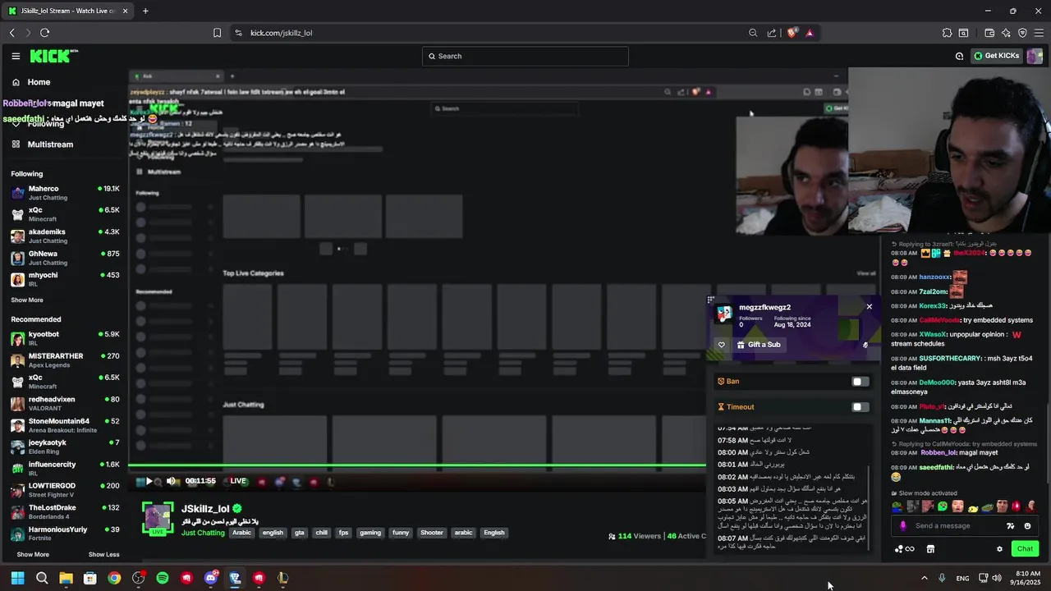Open influencercity in the Recommended list
The image size is (1051, 591).
click(x=64, y=469)
